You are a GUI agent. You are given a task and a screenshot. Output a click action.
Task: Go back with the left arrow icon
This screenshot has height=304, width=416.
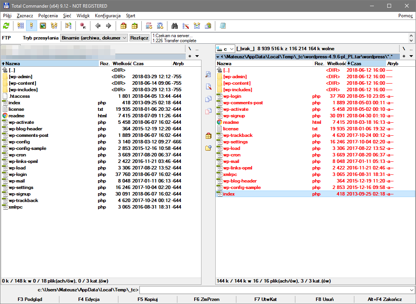click(98, 26)
